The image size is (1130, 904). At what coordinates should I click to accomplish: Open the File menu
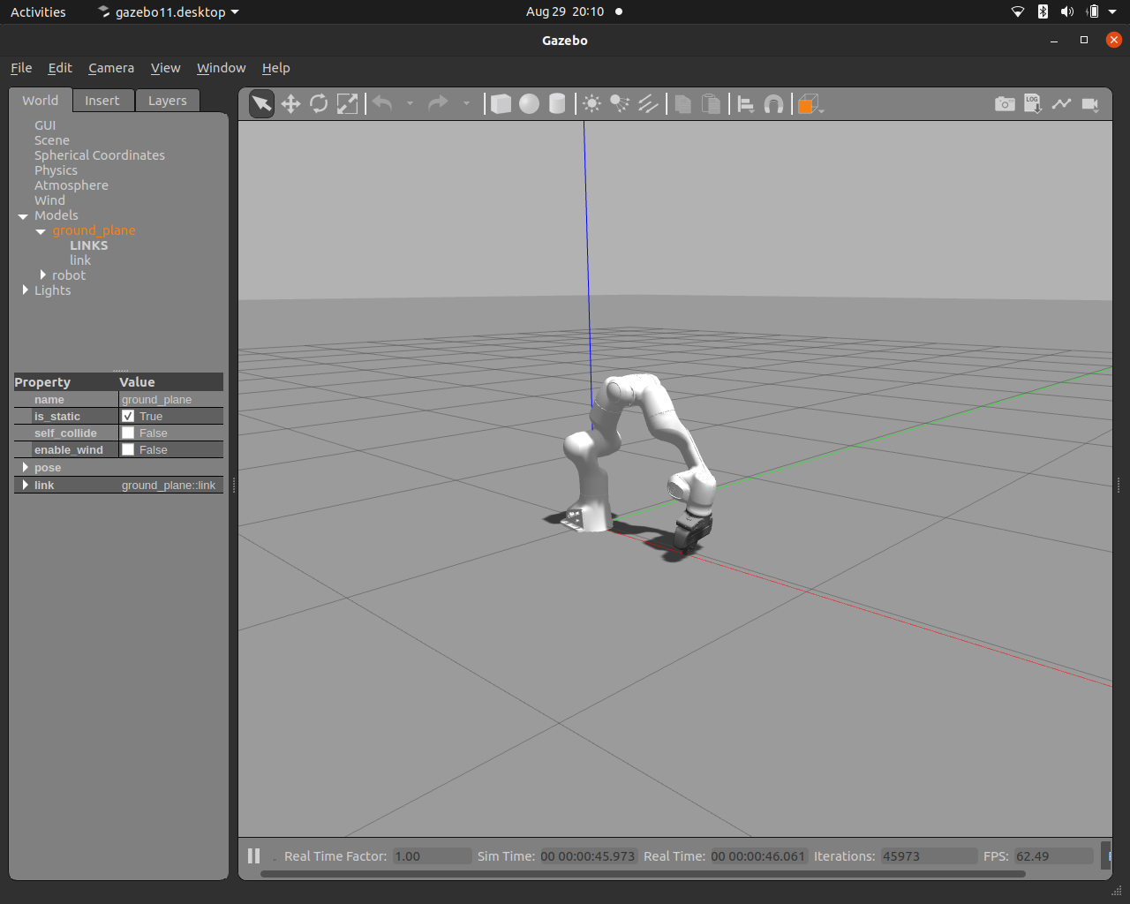(x=21, y=68)
